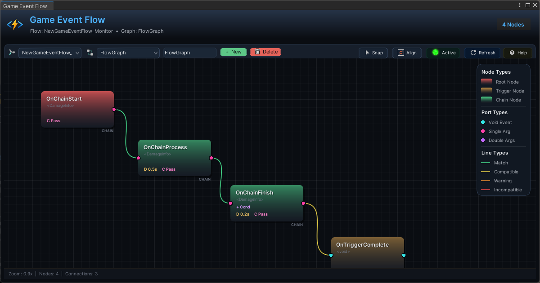Click the FlowGraph name input field

click(x=190, y=53)
